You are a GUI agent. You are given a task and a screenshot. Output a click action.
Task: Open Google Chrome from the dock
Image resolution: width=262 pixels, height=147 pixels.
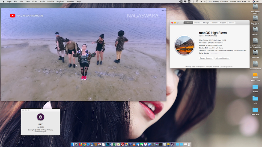pos(84,144)
